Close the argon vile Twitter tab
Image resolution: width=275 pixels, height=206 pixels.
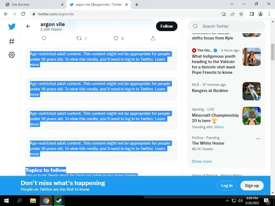click(126, 5)
